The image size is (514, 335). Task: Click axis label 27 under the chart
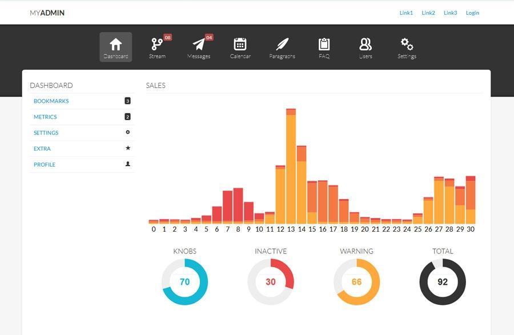439,229
